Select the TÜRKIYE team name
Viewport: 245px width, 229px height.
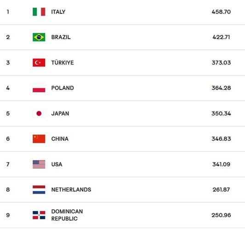click(63, 62)
